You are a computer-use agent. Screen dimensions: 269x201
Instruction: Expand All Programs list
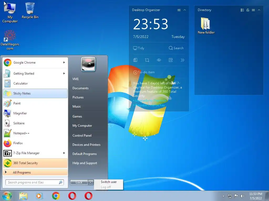[x=35, y=172]
